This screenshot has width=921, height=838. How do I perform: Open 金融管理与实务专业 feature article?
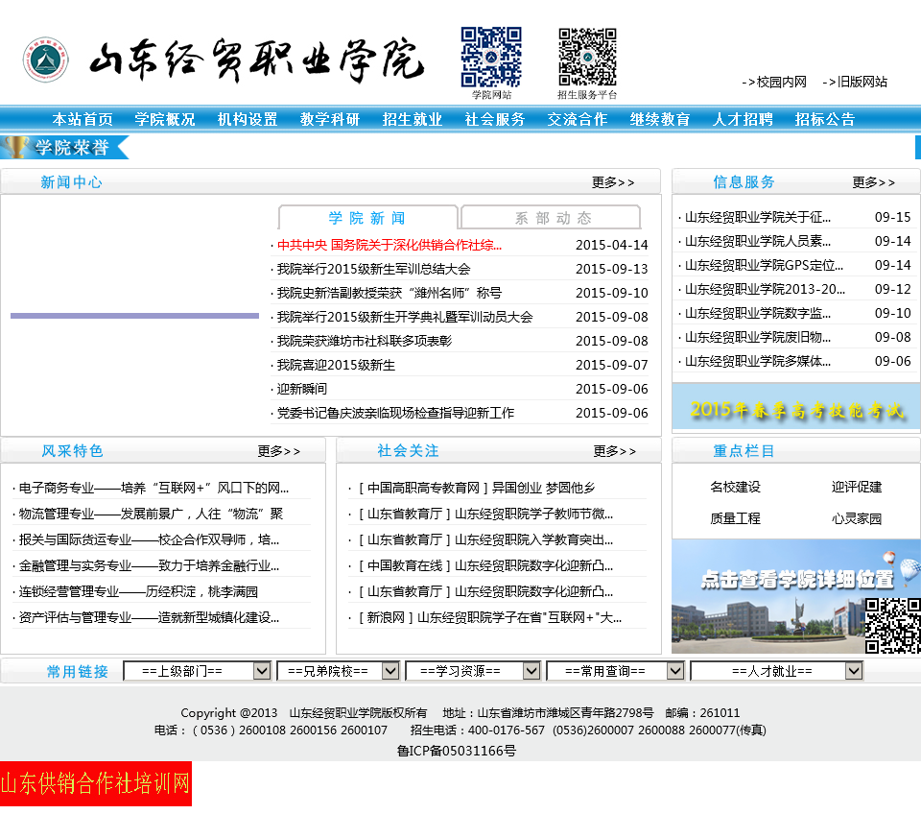(149, 566)
